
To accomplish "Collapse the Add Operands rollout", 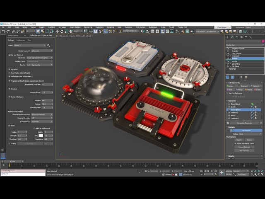I will pyautogui.click(x=234, y=83).
